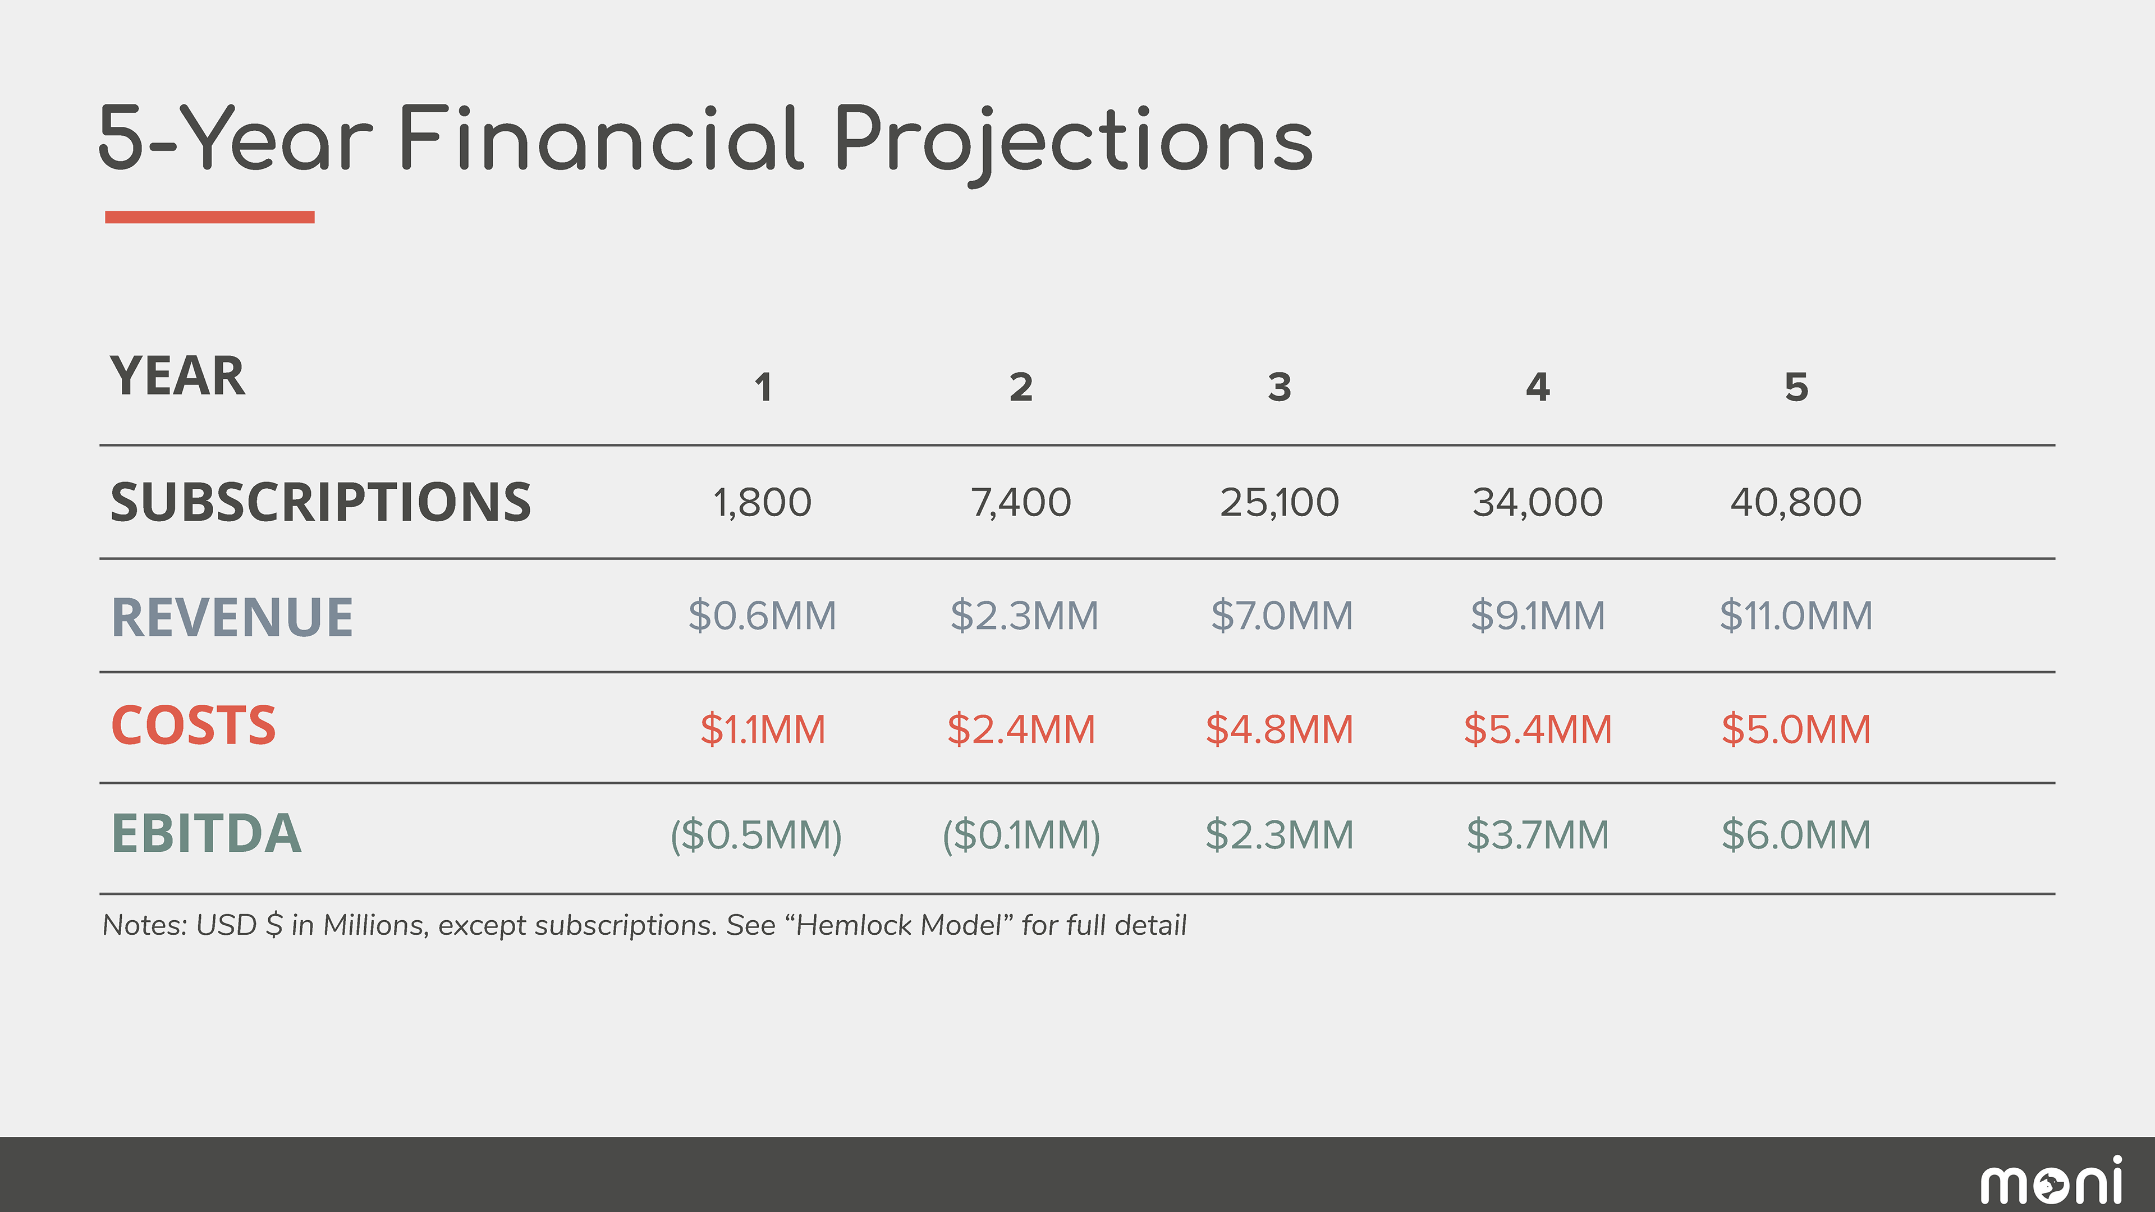Click the ($0.5MM) EBITDA value
This screenshot has width=2155, height=1212.
[x=756, y=835]
